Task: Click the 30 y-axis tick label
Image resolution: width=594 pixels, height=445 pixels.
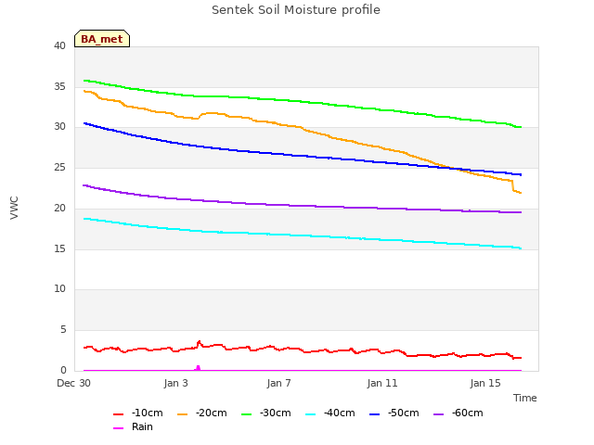Action: (x=59, y=126)
